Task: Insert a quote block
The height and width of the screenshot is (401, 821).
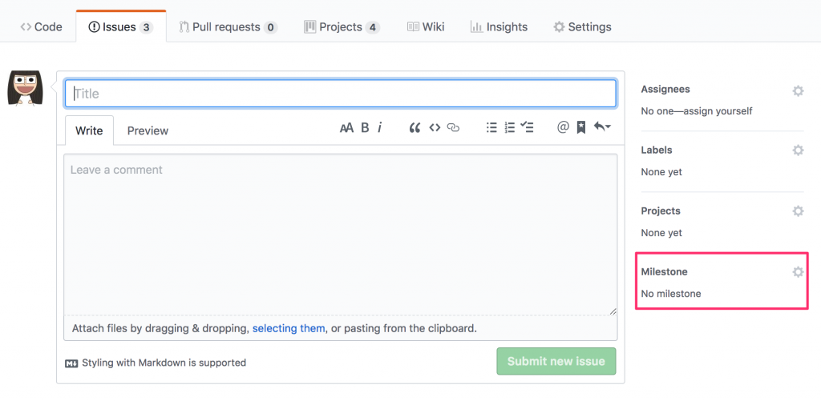Action: click(415, 127)
